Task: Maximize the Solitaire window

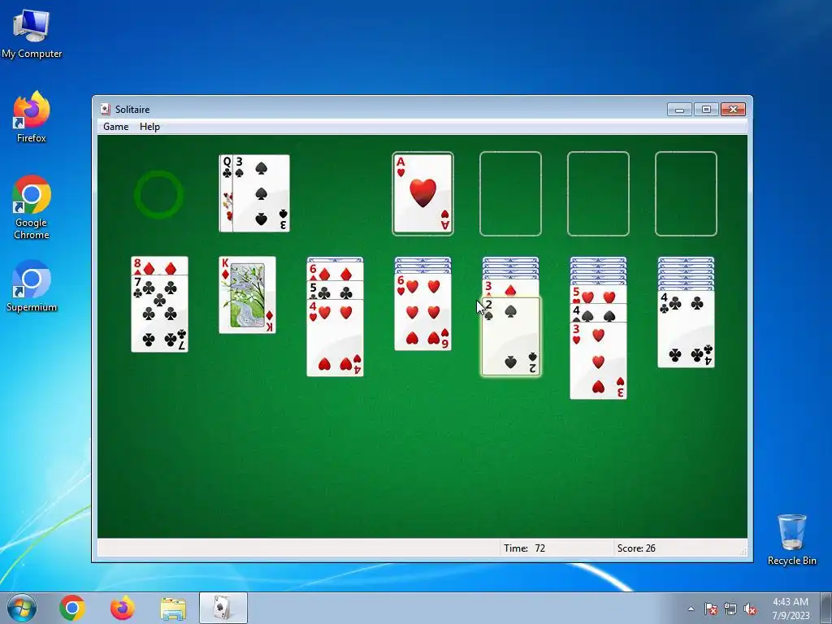Action: coord(706,110)
